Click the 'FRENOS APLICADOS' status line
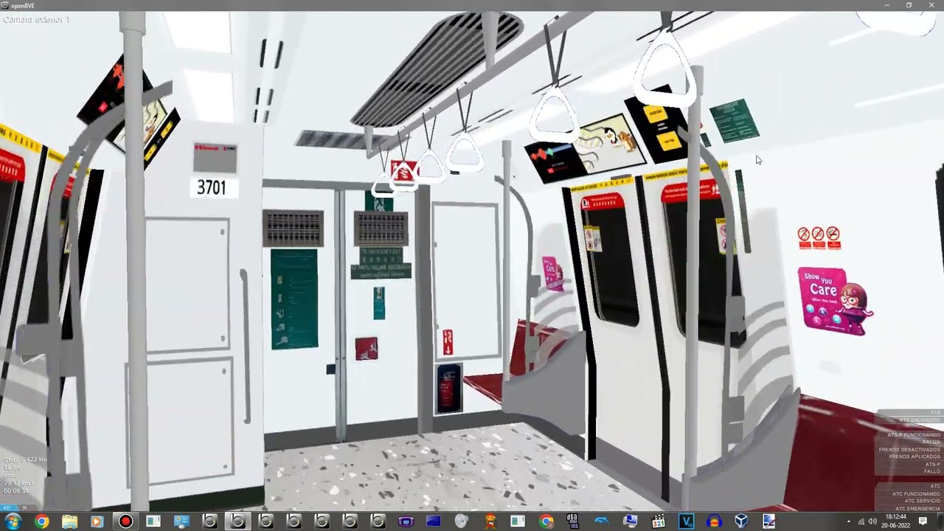This screenshot has height=531, width=944. coord(914,457)
